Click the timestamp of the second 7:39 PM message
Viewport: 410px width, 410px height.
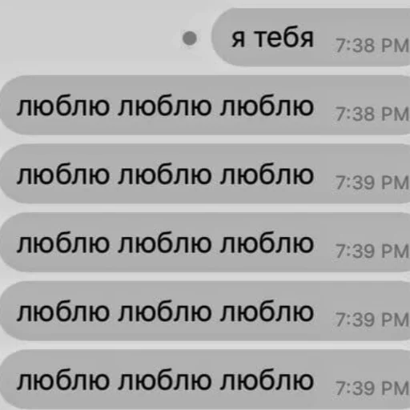372,251
